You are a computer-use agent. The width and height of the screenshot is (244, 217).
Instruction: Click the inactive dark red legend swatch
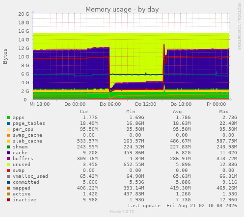click(8, 200)
